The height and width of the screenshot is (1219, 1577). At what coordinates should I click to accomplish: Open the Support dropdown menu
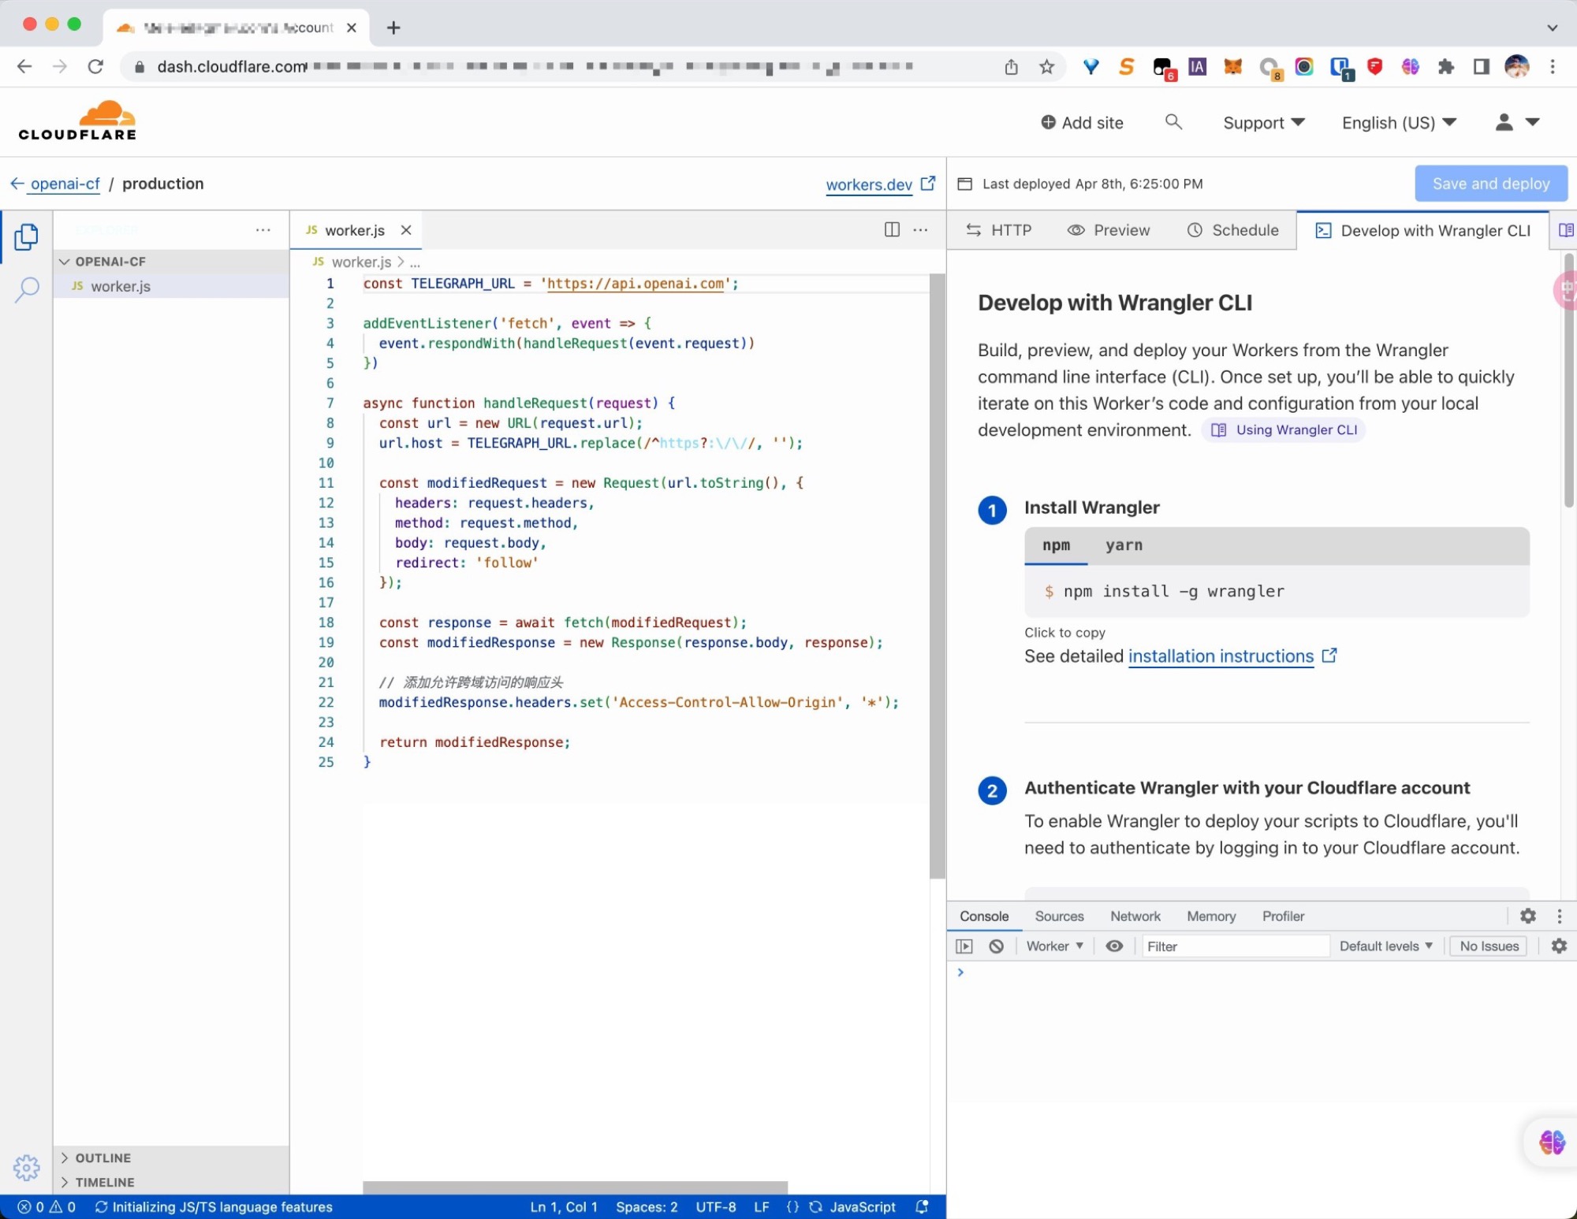click(1263, 123)
